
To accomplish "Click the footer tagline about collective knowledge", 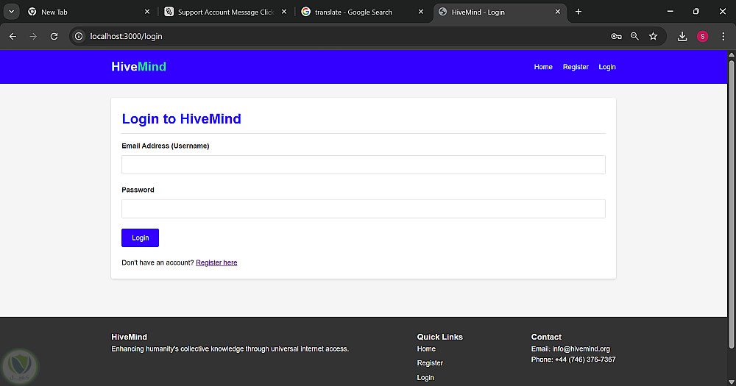I will pyautogui.click(x=230, y=349).
